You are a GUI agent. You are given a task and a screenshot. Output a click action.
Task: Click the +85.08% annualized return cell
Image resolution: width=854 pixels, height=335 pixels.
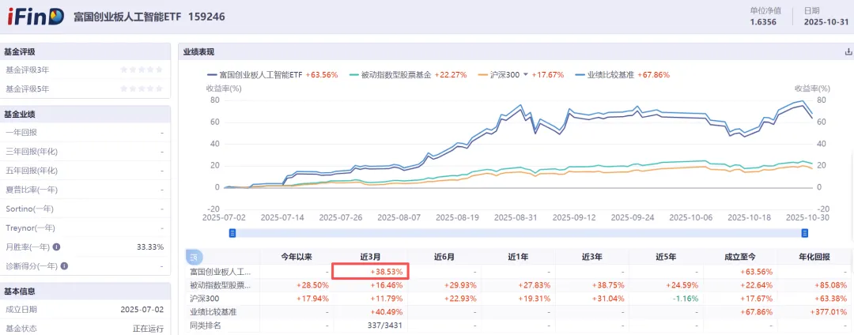click(x=831, y=285)
